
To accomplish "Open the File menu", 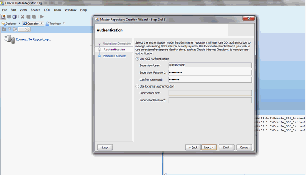I will (4, 10).
